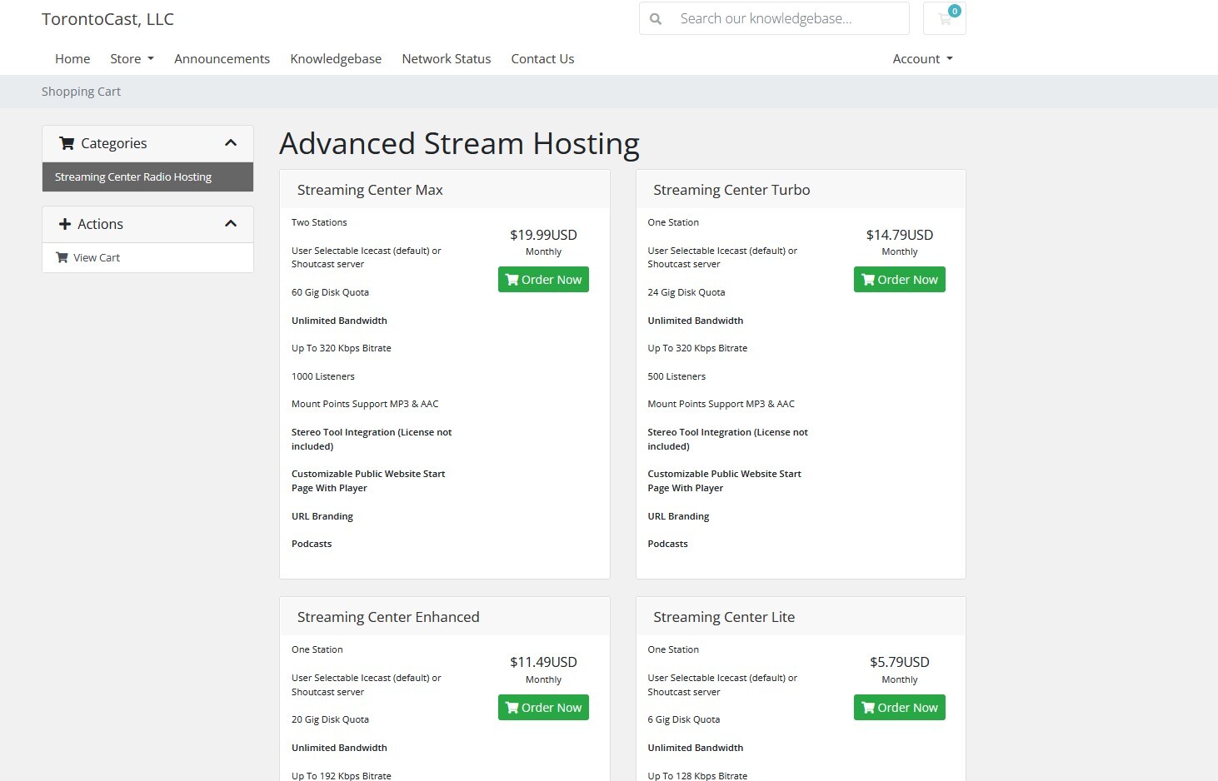Click the '1000 Listeners' feature text
Image resolution: width=1218 pixels, height=781 pixels.
pos(323,376)
